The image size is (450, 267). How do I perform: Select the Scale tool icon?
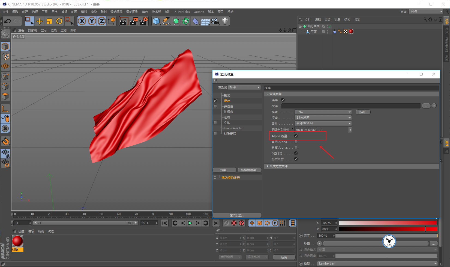pos(49,21)
